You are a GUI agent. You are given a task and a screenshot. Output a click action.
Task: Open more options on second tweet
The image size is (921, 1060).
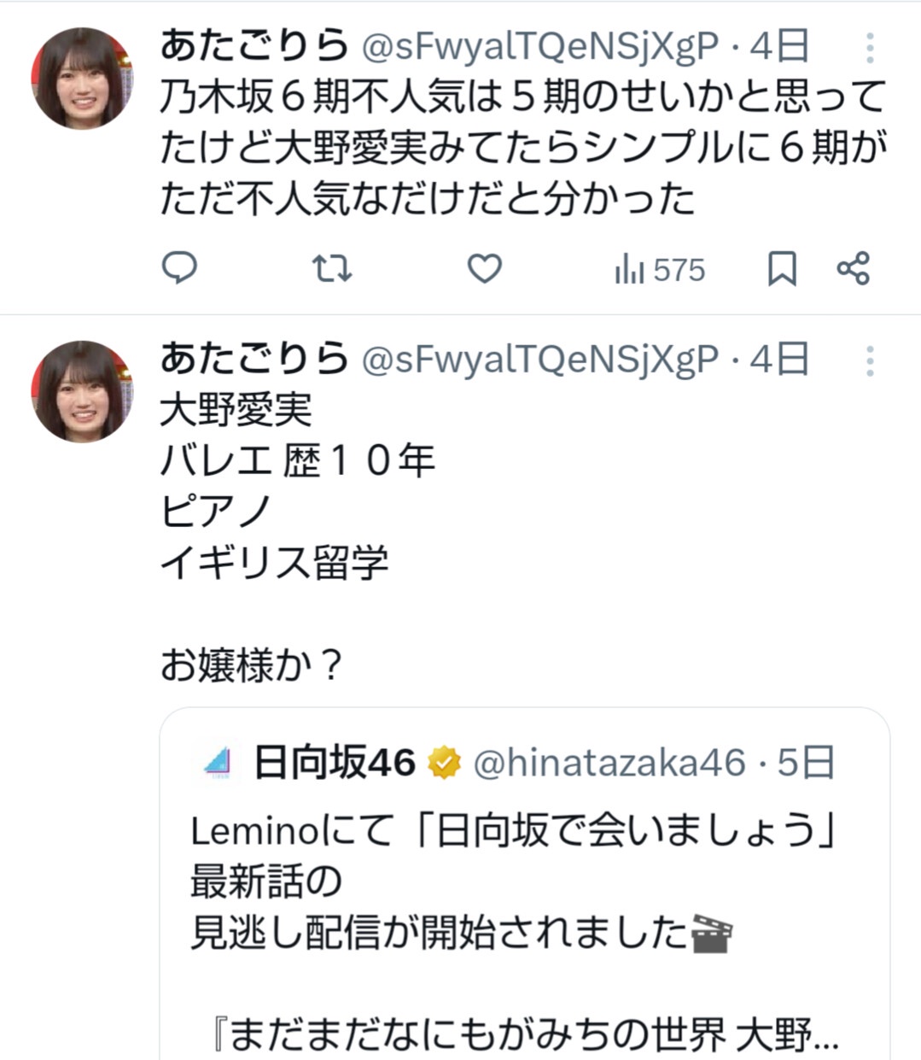point(869,361)
